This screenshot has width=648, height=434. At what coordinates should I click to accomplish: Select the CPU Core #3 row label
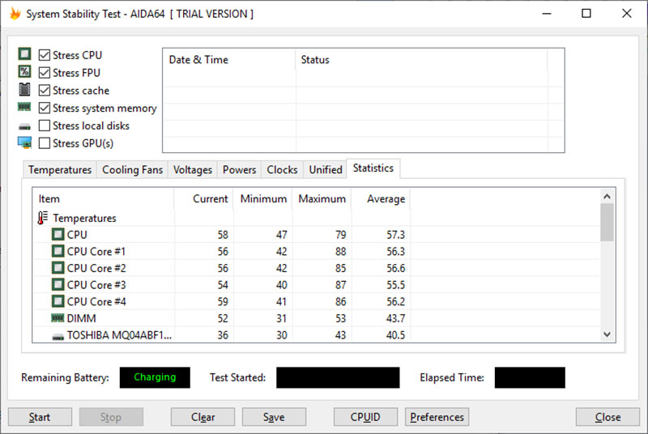[96, 285]
